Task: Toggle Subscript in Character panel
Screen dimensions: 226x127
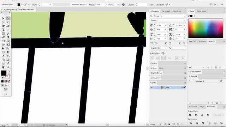Action: tap(170, 43)
